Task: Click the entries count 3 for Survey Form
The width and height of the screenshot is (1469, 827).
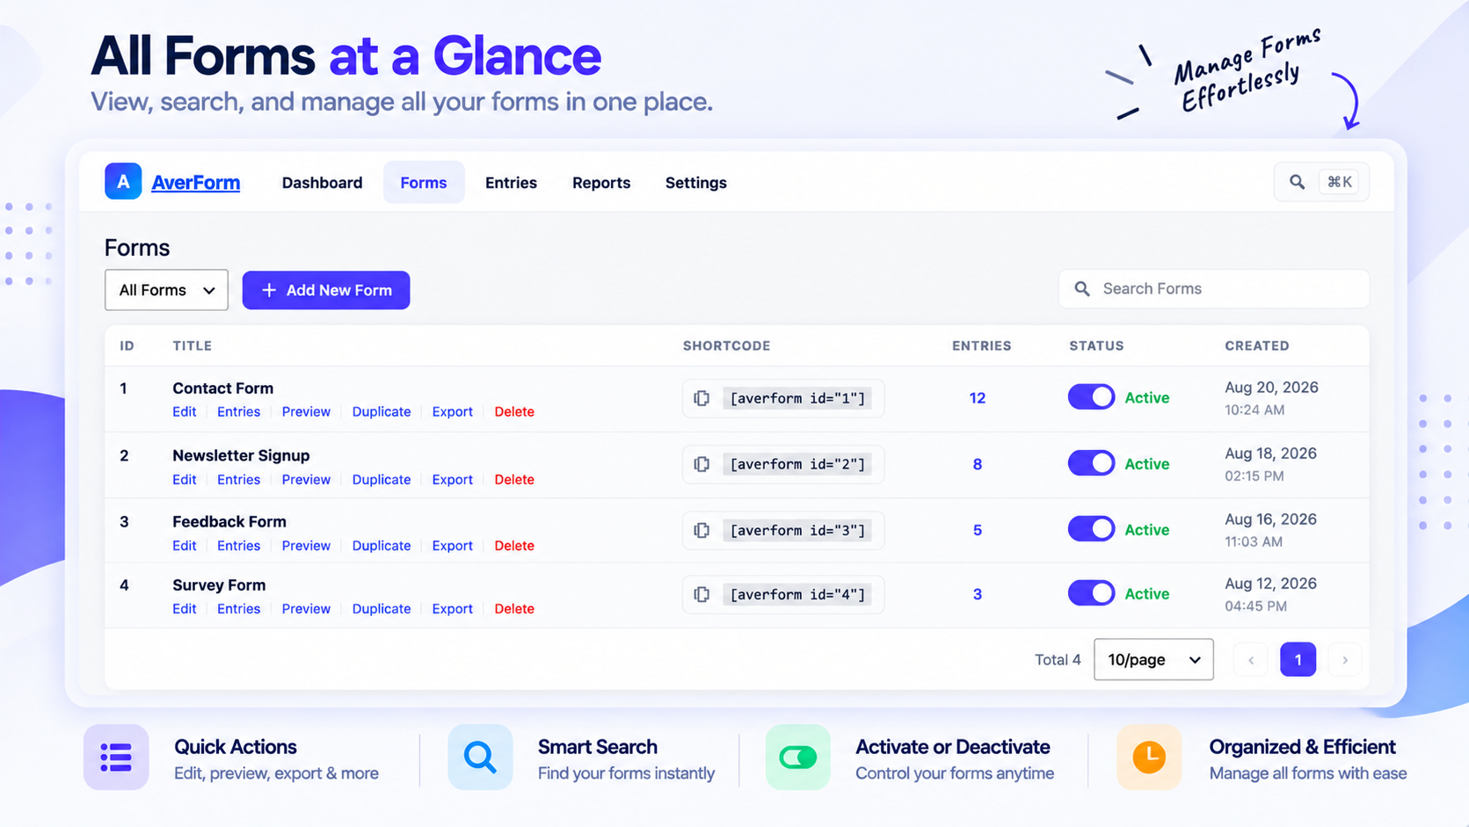Action: click(x=977, y=594)
